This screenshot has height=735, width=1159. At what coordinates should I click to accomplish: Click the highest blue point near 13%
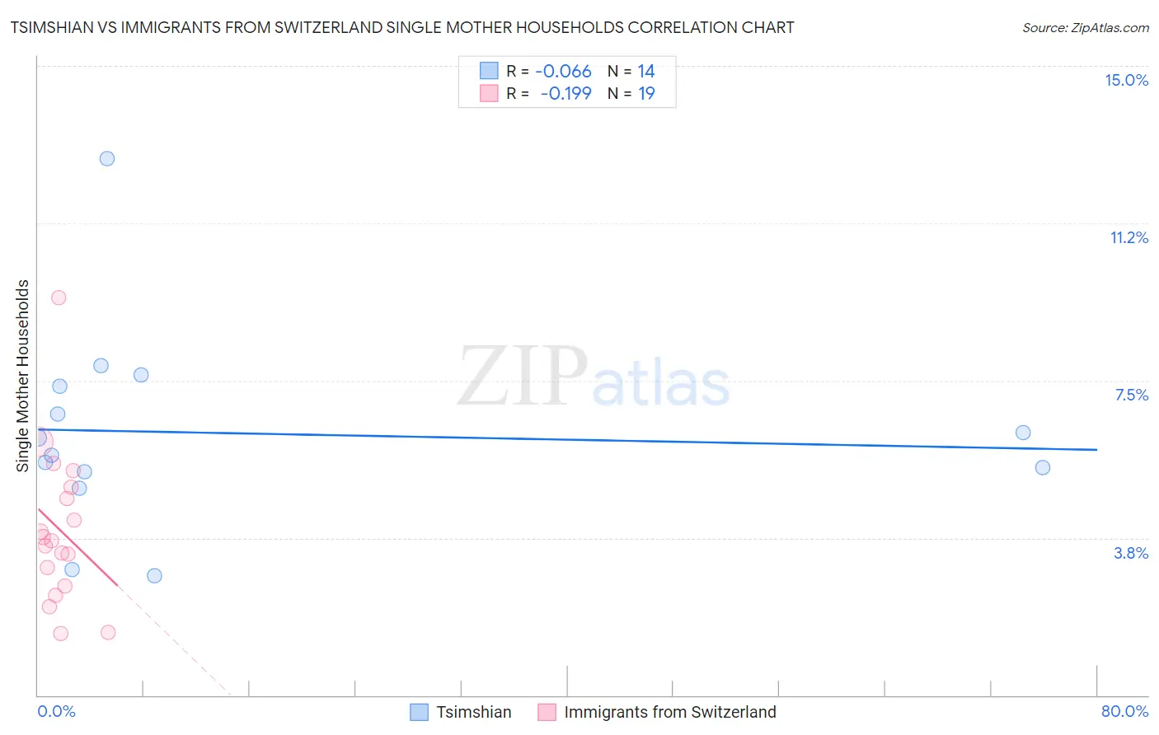coord(107,159)
